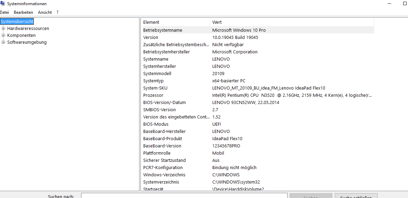Click the Systeminformationen title bar icon
Screen dimensions: 408x198
[x=2, y=4]
